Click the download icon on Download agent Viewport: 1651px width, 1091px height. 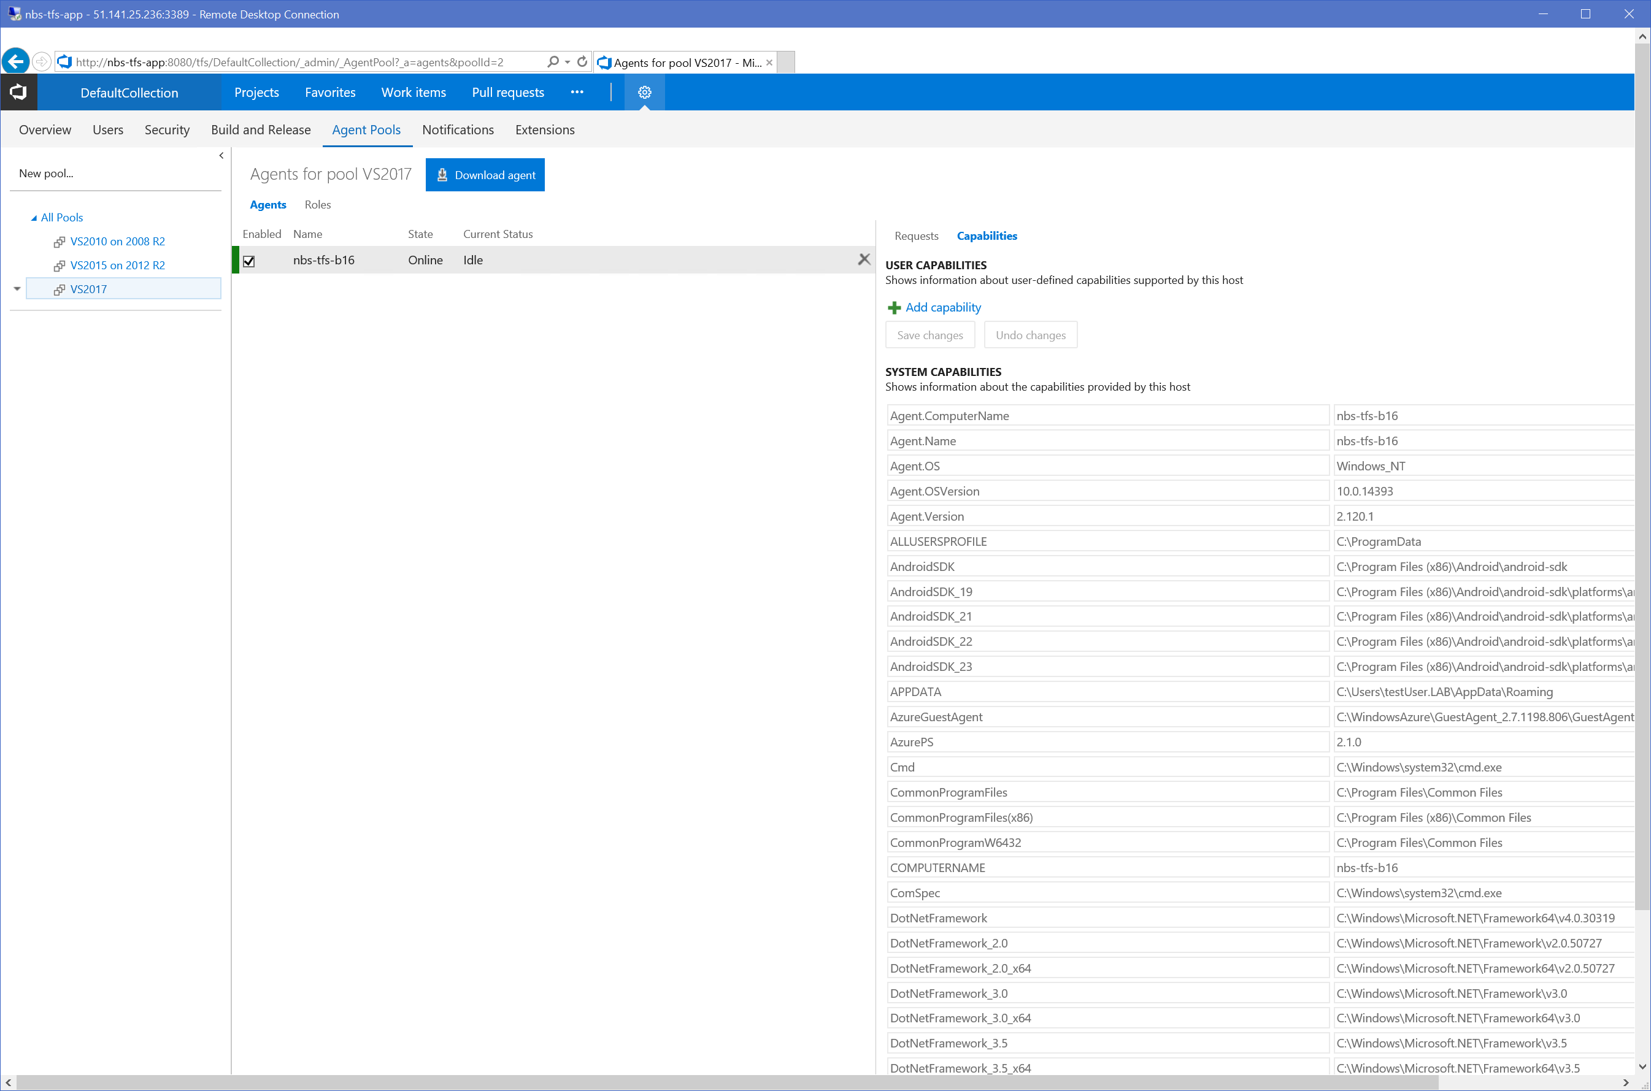(x=442, y=175)
